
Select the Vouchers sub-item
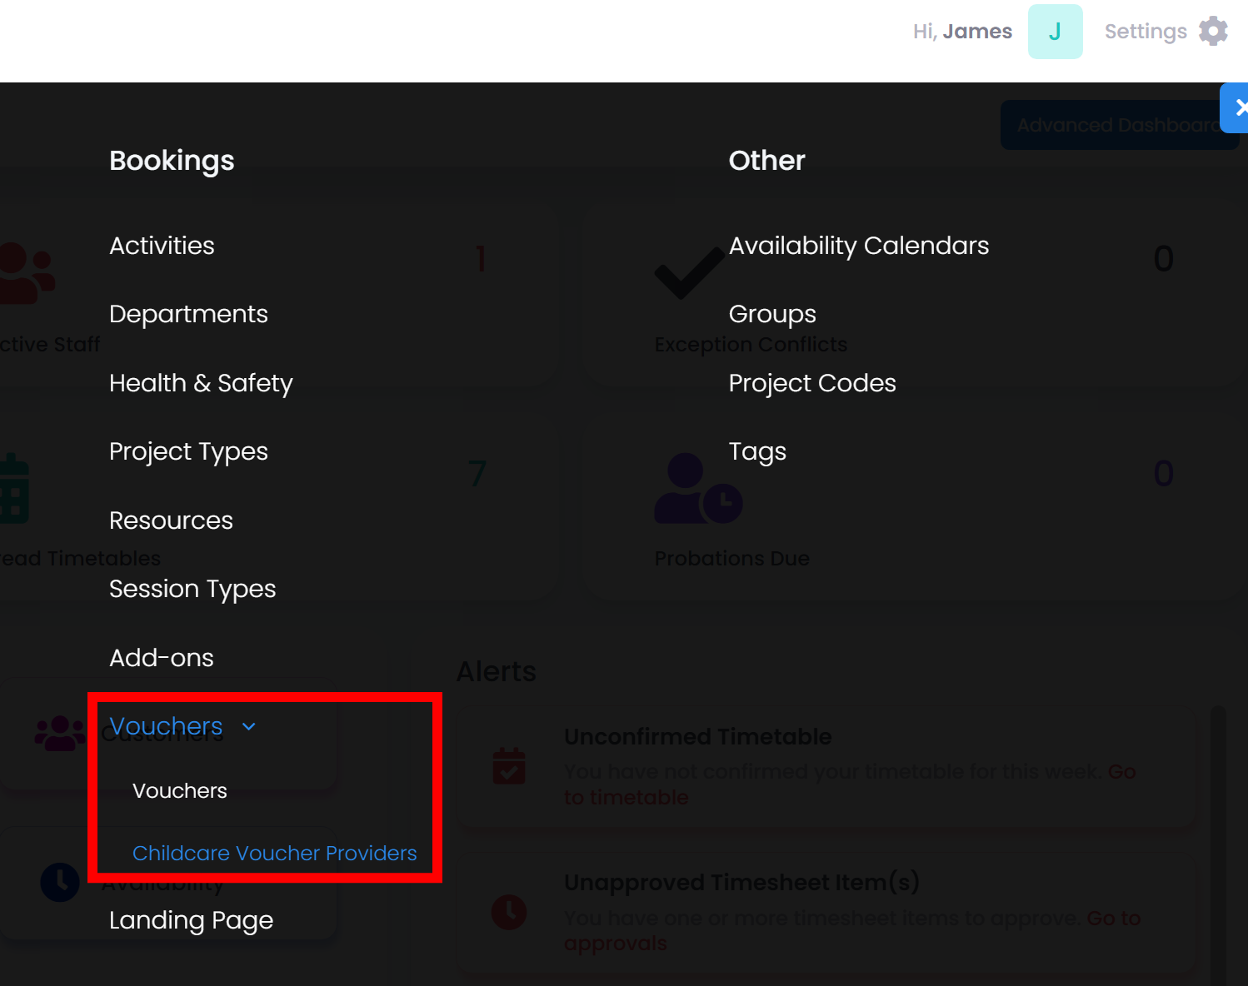pyautogui.click(x=180, y=790)
